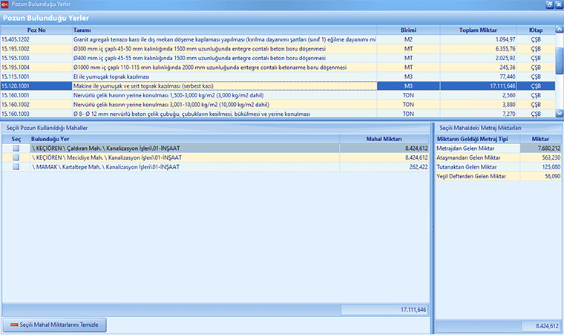The height and width of the screenshot is (335, 564).
Task: Tick the checkbox for MAMAK Kartaltepe row
Action: pos(16,167)
